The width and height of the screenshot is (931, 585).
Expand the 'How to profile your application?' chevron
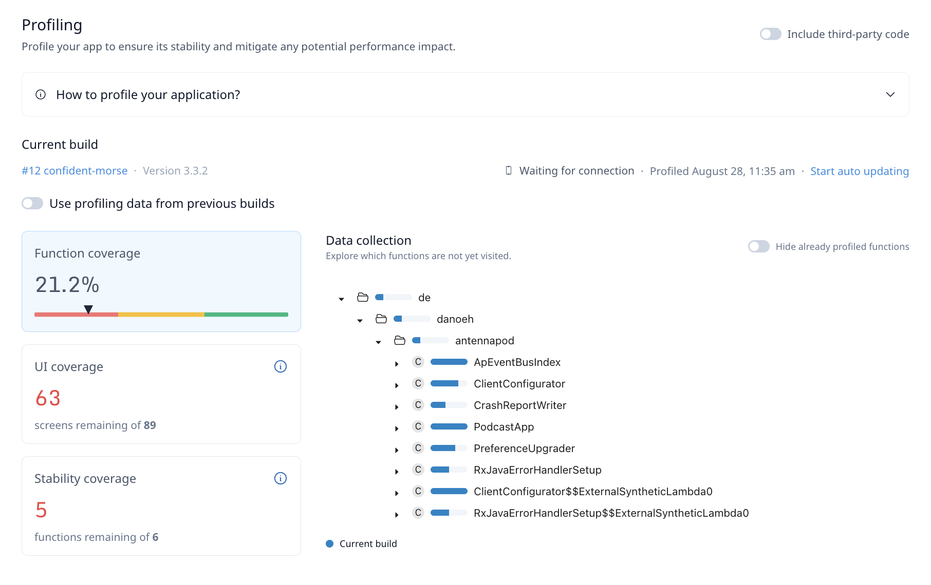pos(890,95)
